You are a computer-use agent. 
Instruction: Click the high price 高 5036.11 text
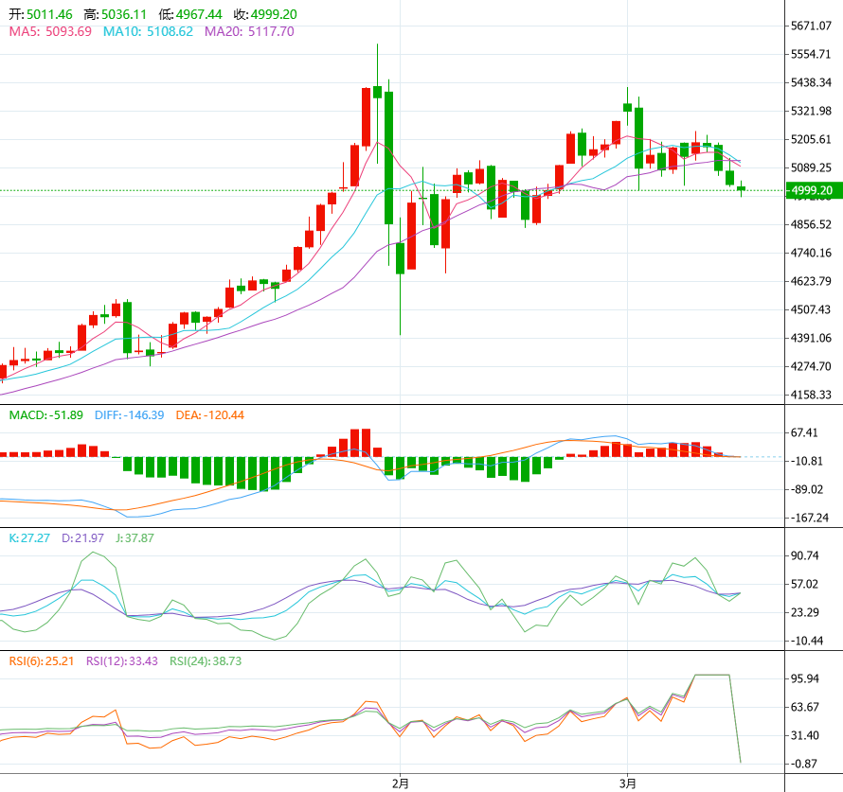click(115, 15)
